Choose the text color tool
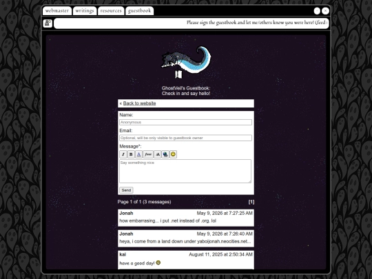 point(138,154)
